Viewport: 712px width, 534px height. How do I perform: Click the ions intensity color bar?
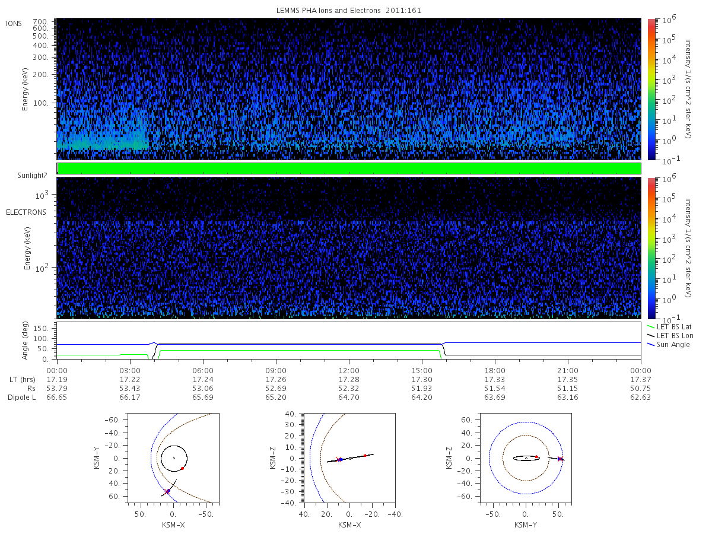(x=651, y=89)
